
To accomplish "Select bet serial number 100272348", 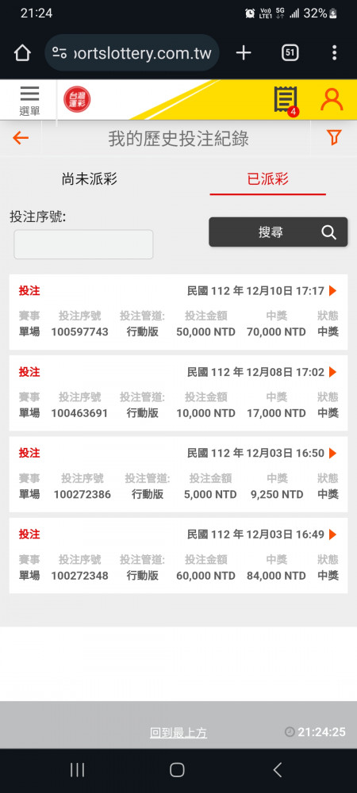I will click(79, 576).
